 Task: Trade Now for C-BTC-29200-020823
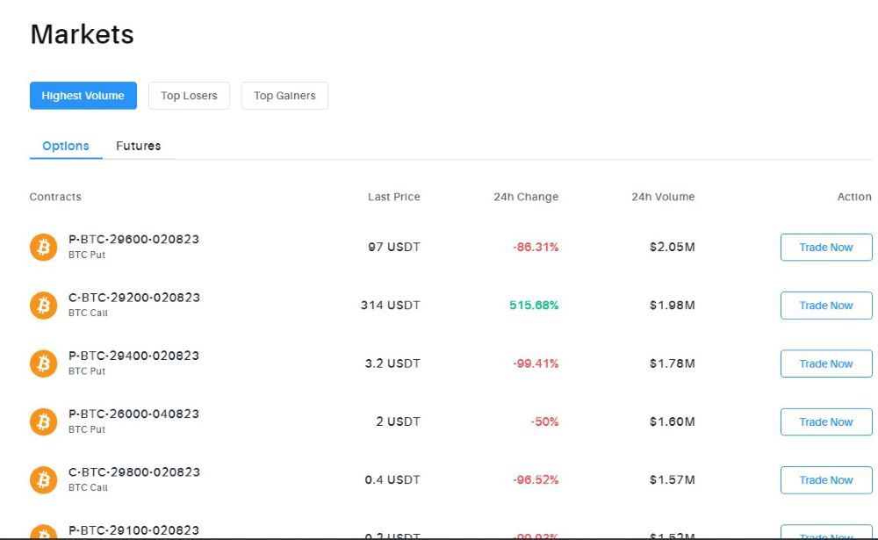[826, 306]
